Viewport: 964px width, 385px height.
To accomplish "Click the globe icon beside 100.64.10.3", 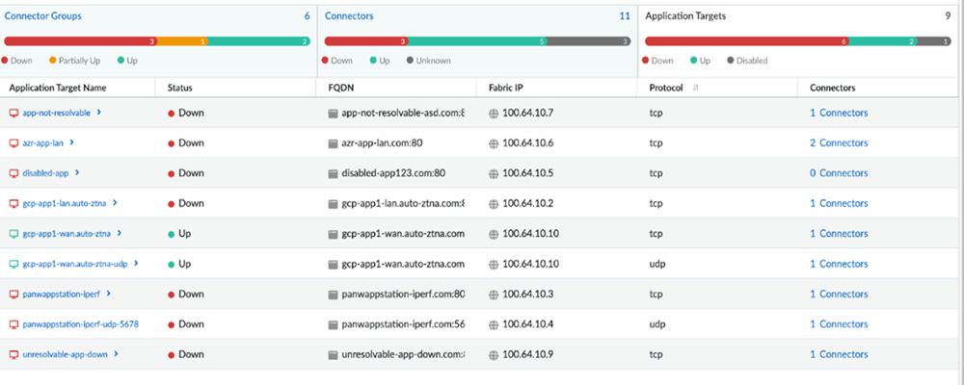I will click(494, 294).
